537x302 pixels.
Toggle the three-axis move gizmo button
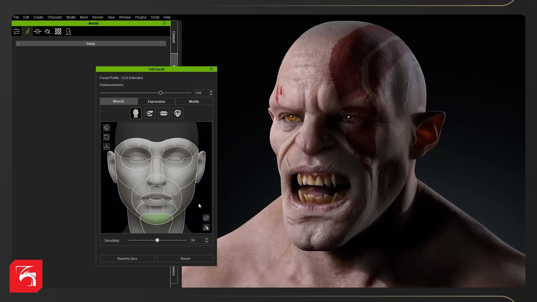coord(106,147)
